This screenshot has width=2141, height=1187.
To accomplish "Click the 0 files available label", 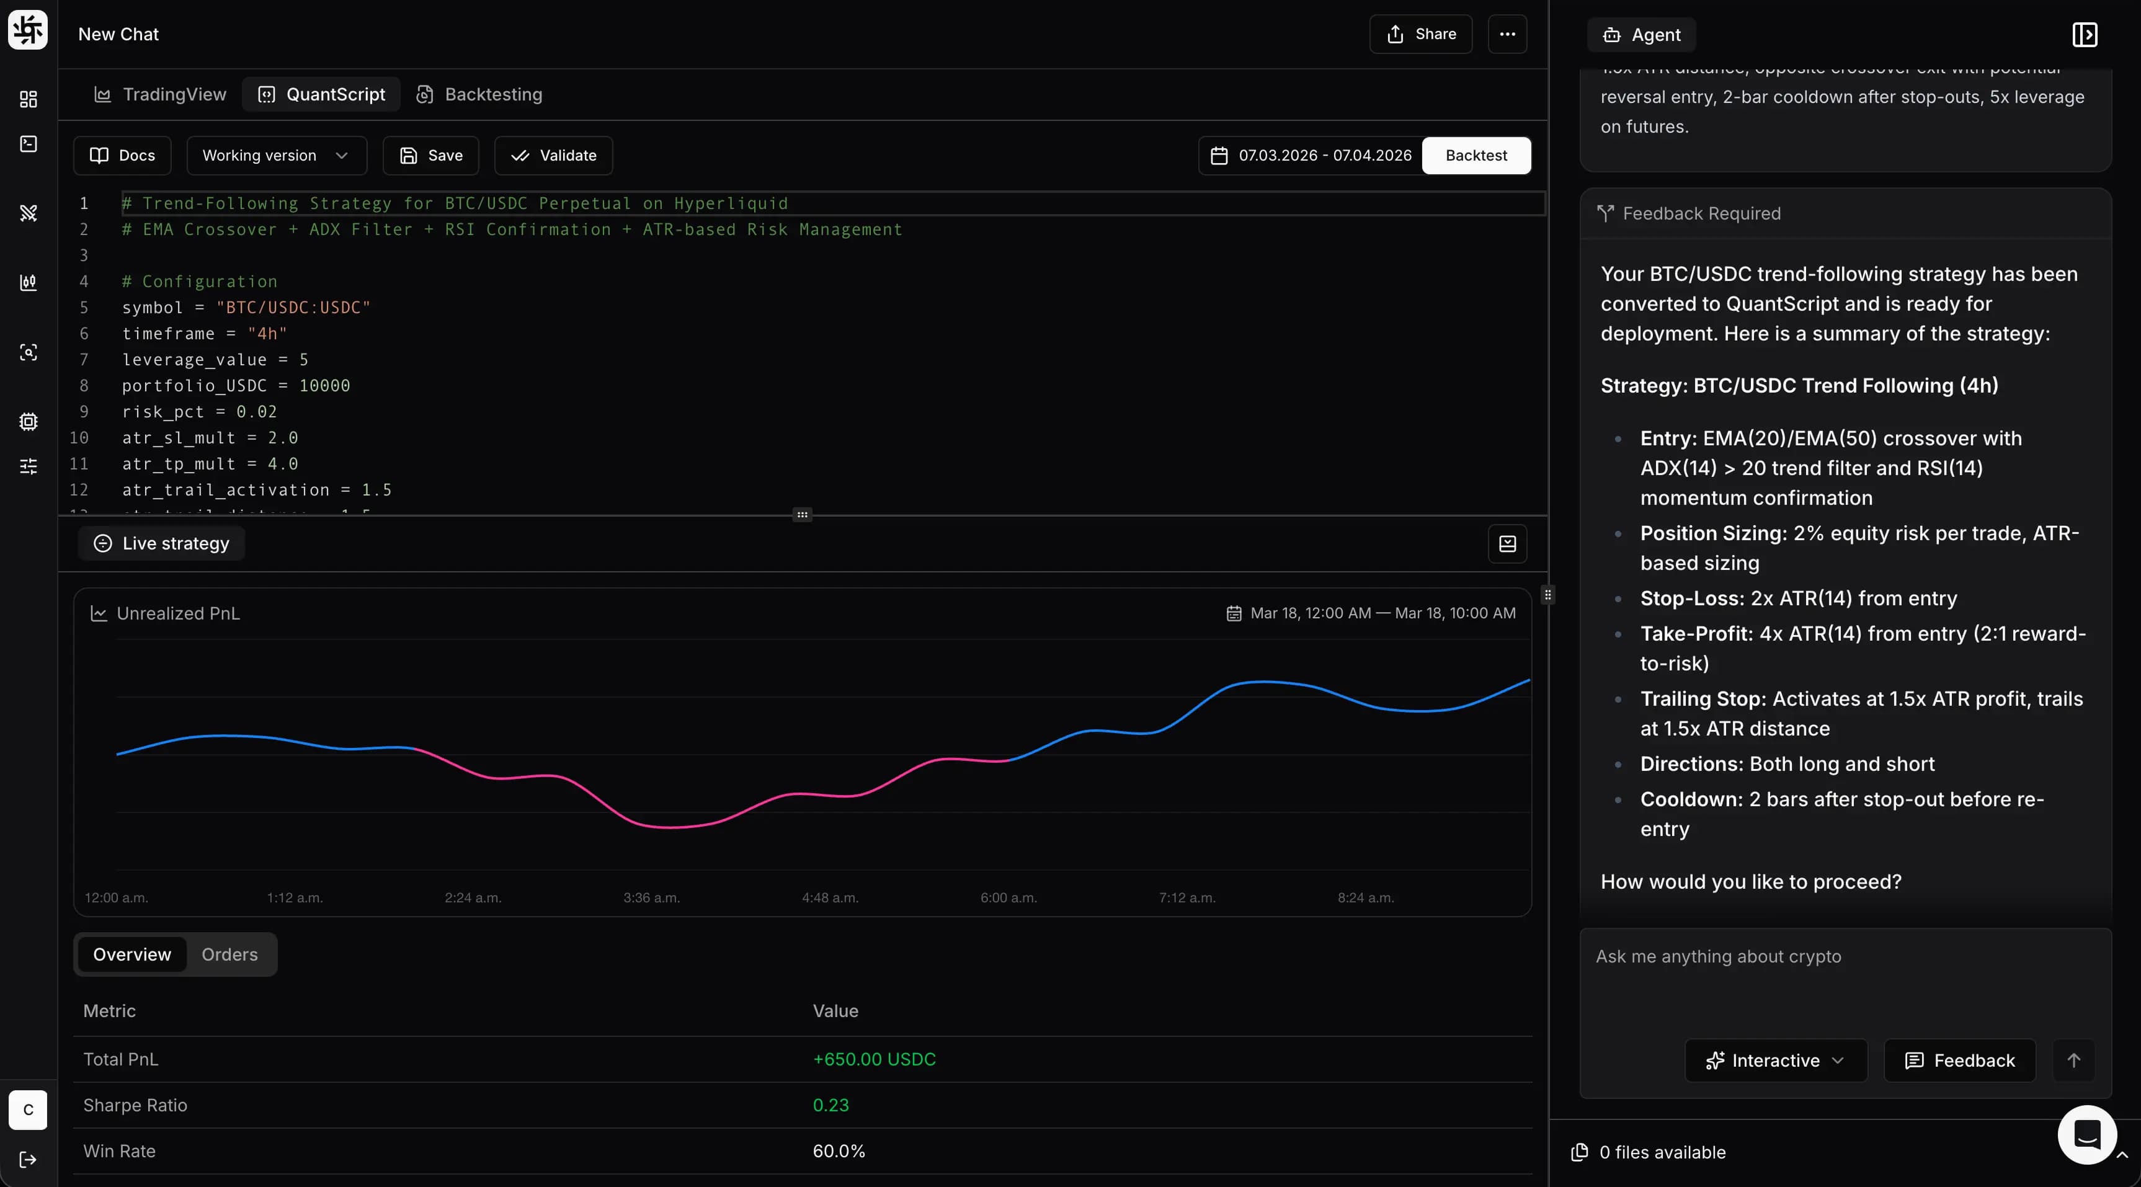I will (x=1662, y=1152).
